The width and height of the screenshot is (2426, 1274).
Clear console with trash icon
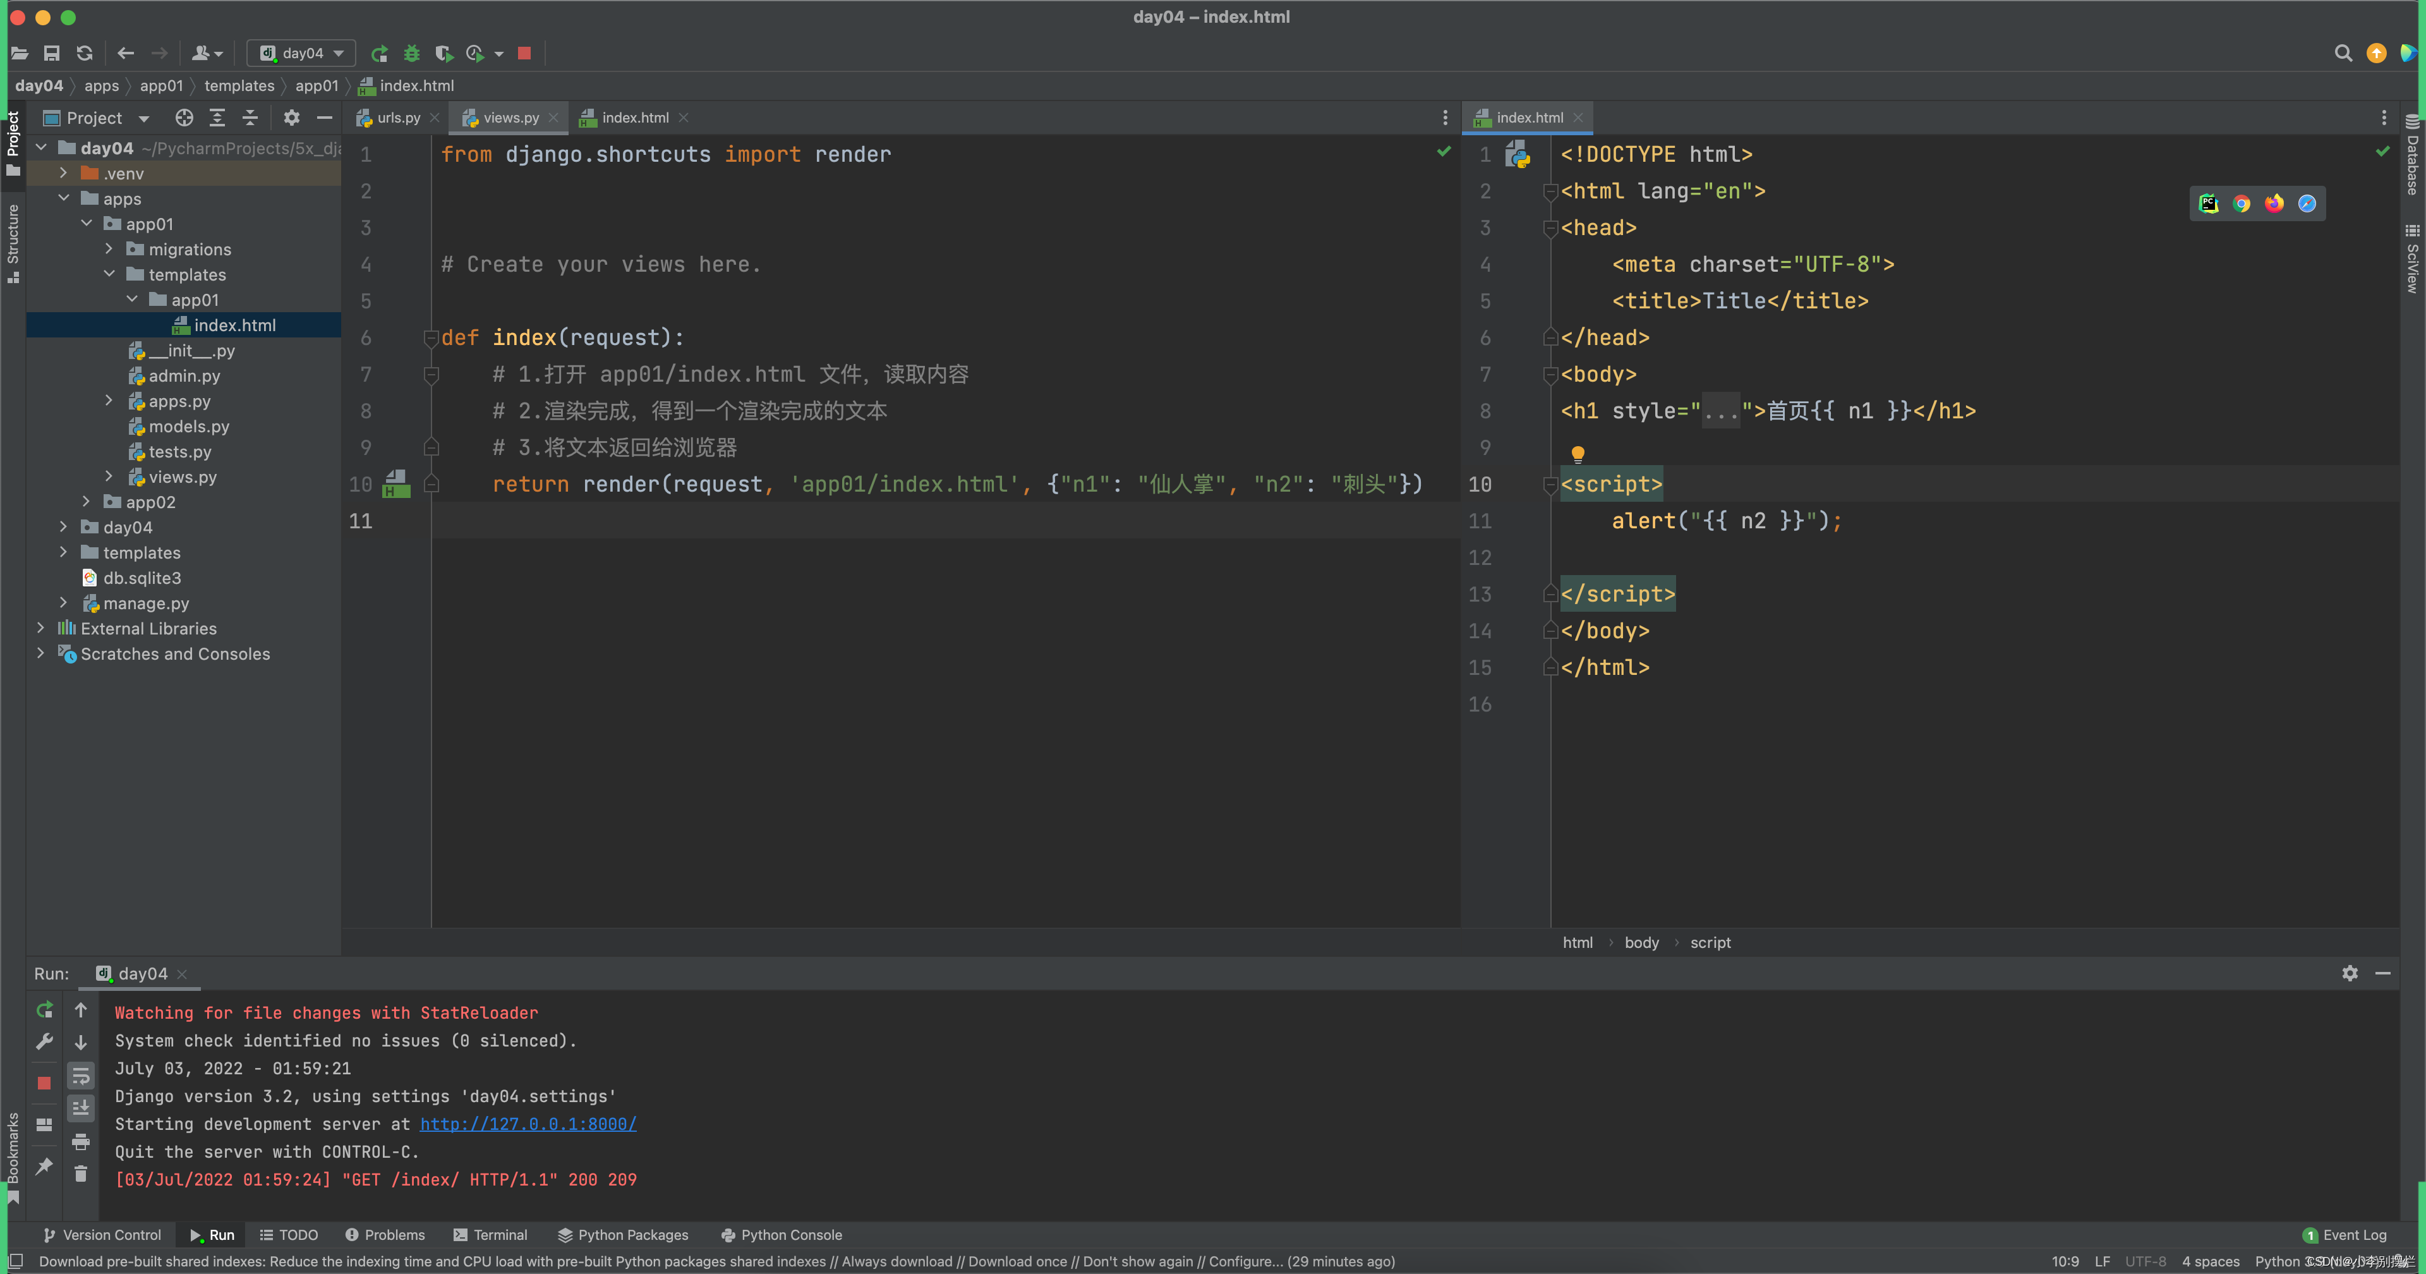81,1173
